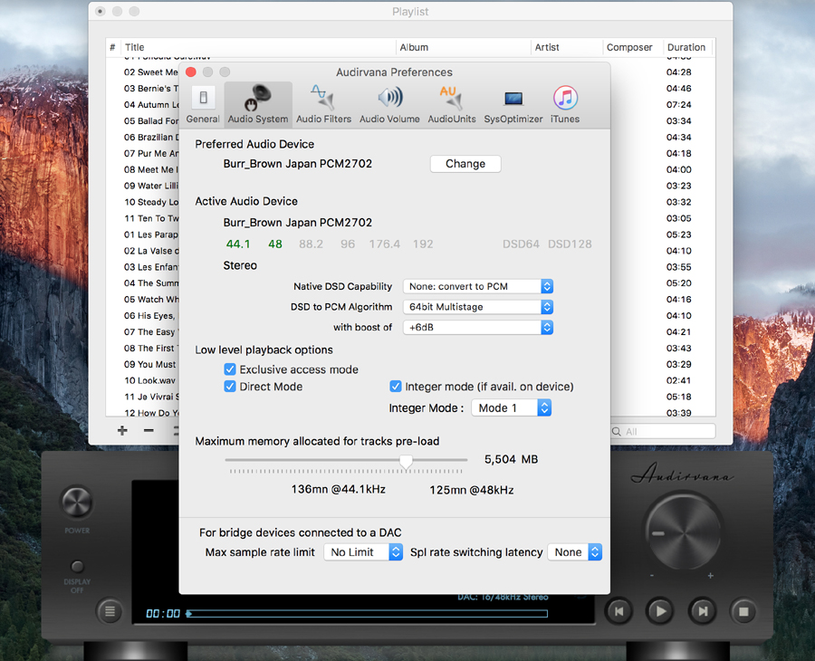Click the volume knob on the player
815x661 pixels.
682,532
